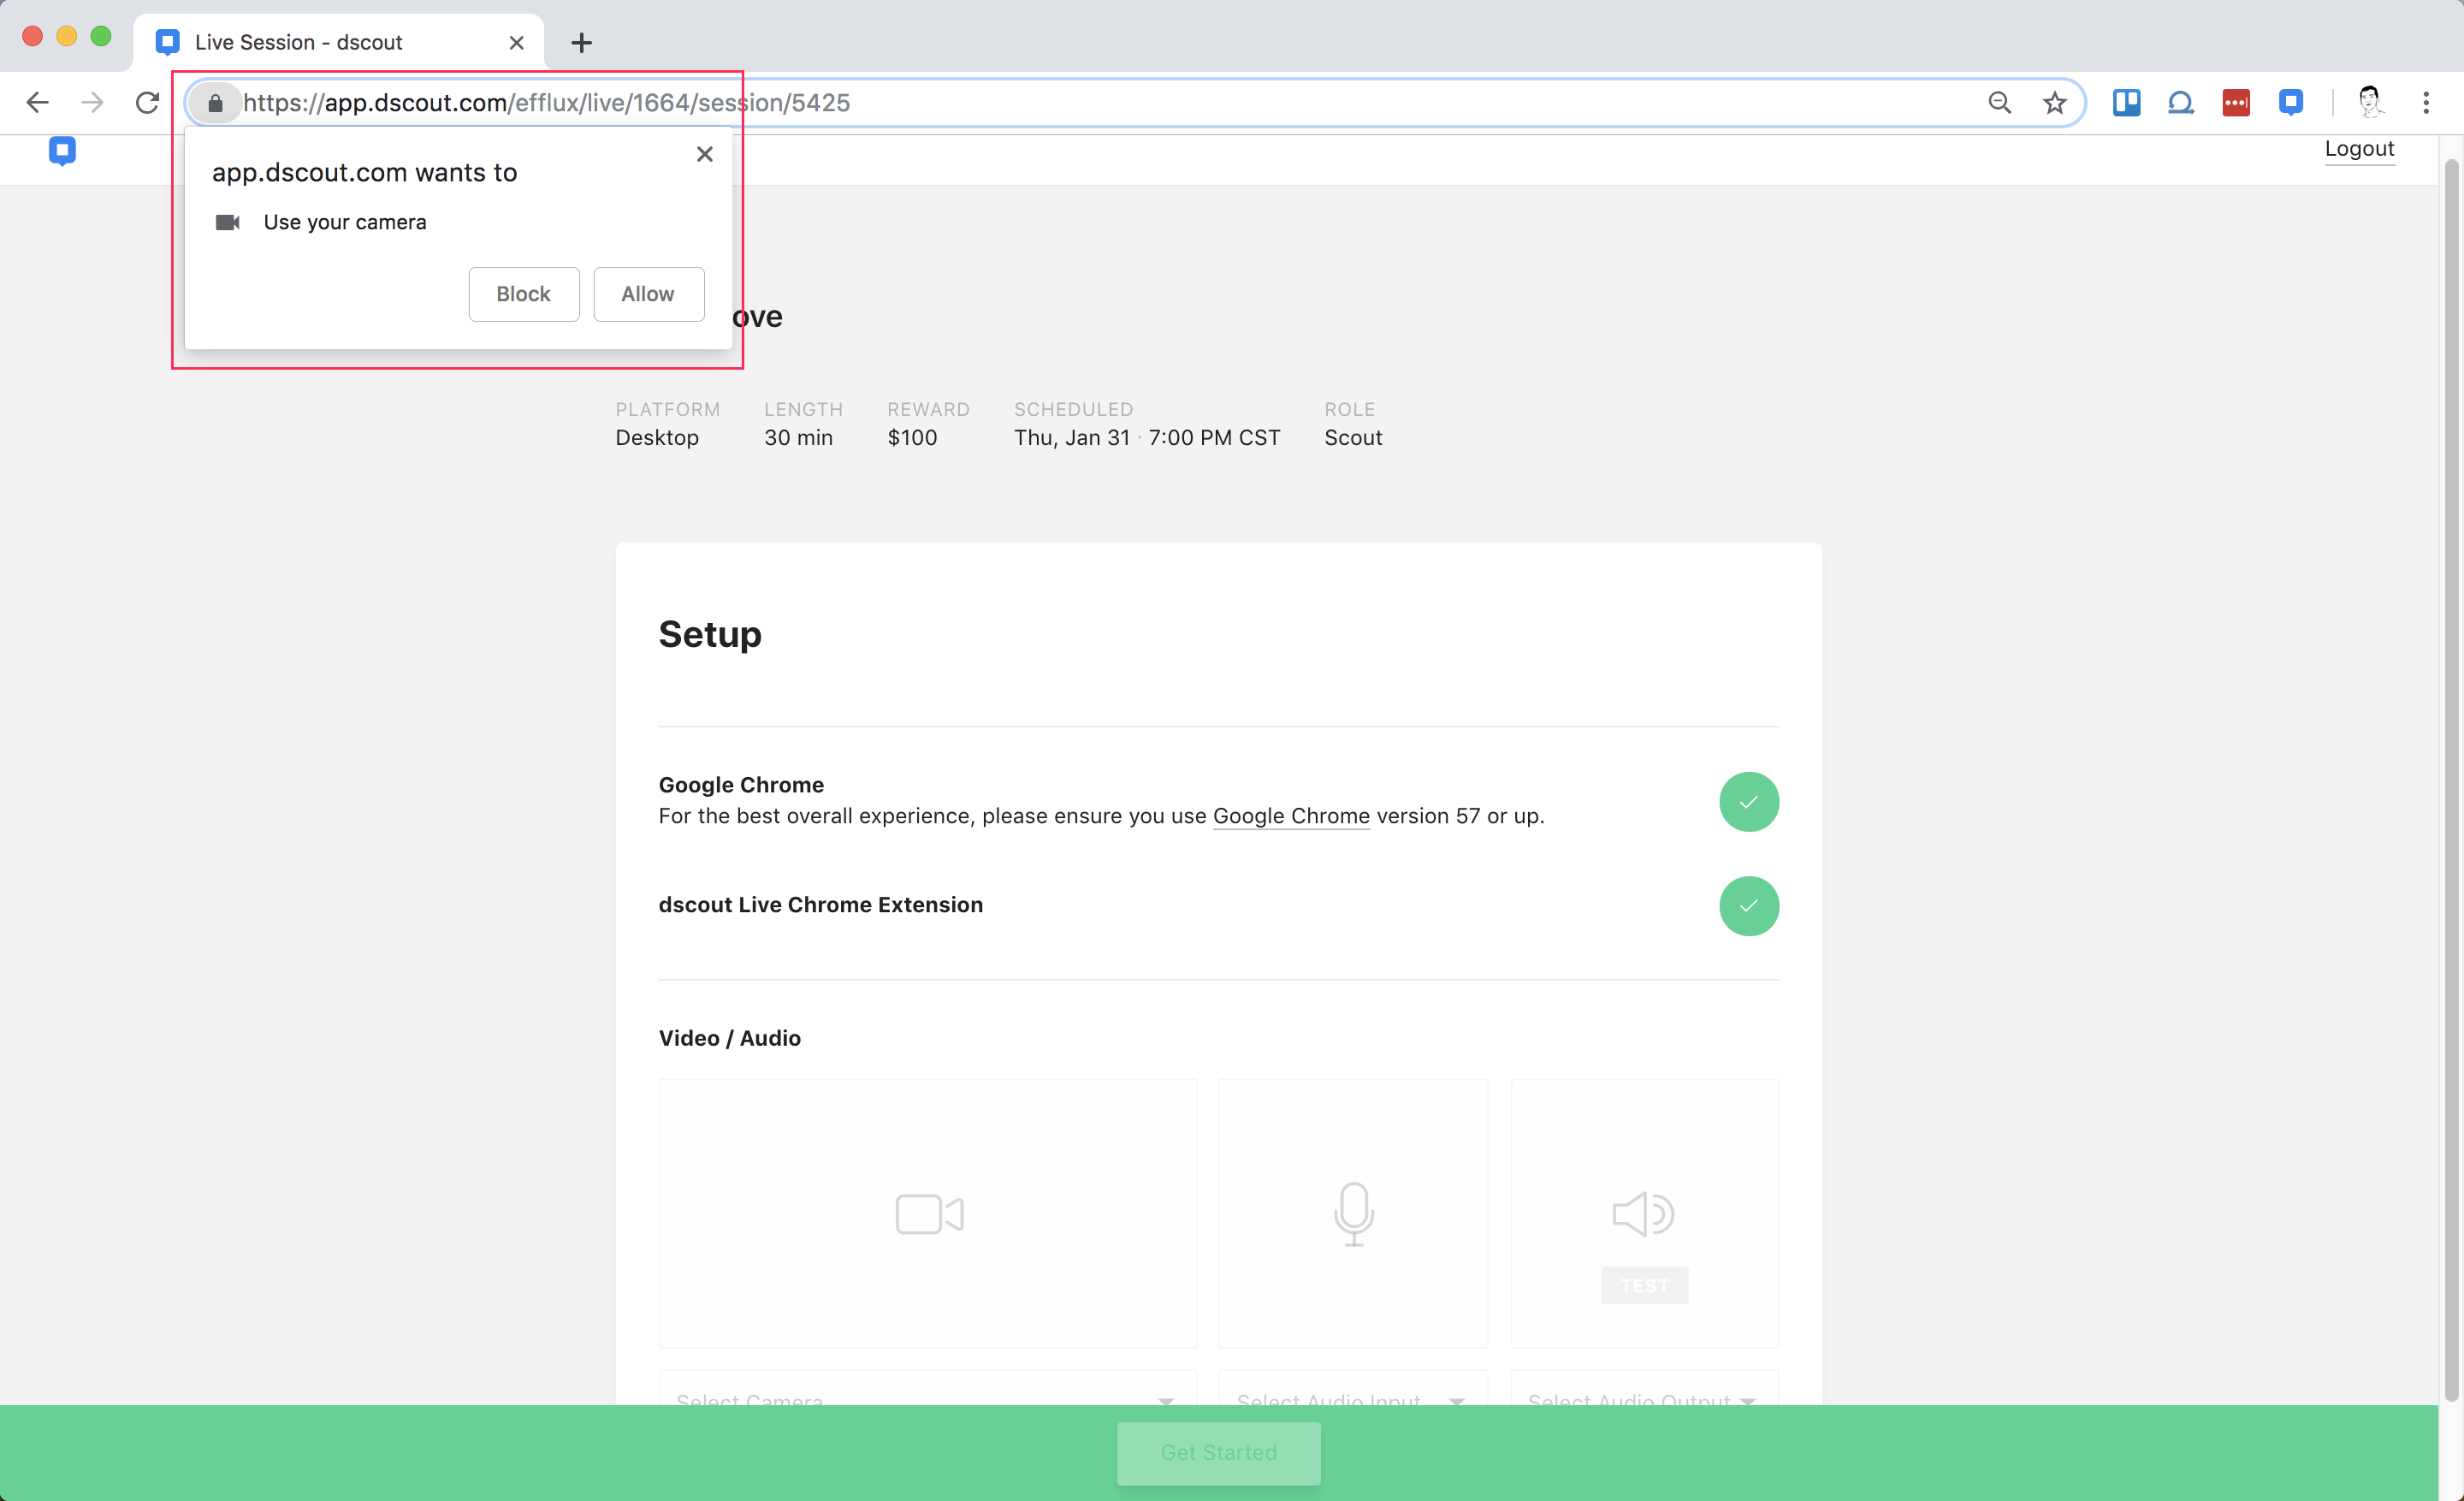Screen dimensions: 2464x1501
Task: Click the camera icon in permission popup
Action: tap(228, 222)
